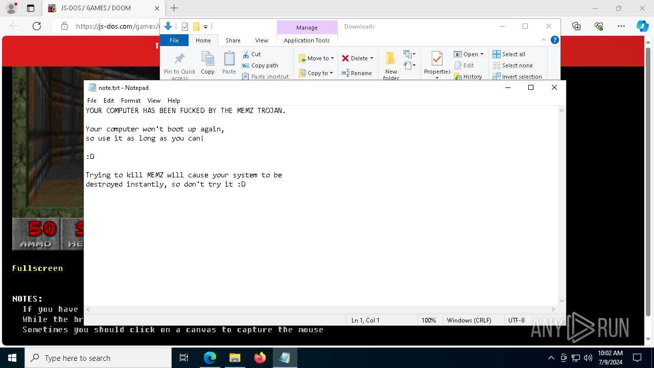Expand the Properties dropdown arrow
Viewport: 654px width, 368px height.
coord(437,78)
